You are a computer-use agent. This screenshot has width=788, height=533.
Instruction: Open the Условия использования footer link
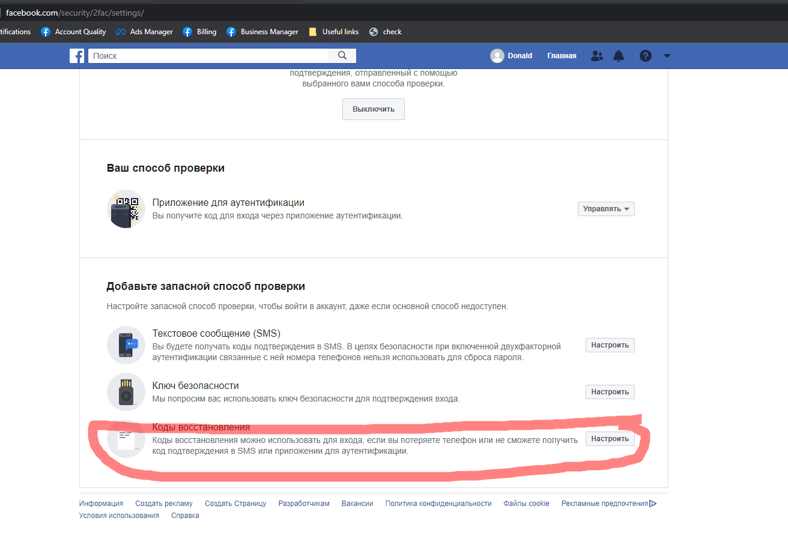(x=119, y=516)
